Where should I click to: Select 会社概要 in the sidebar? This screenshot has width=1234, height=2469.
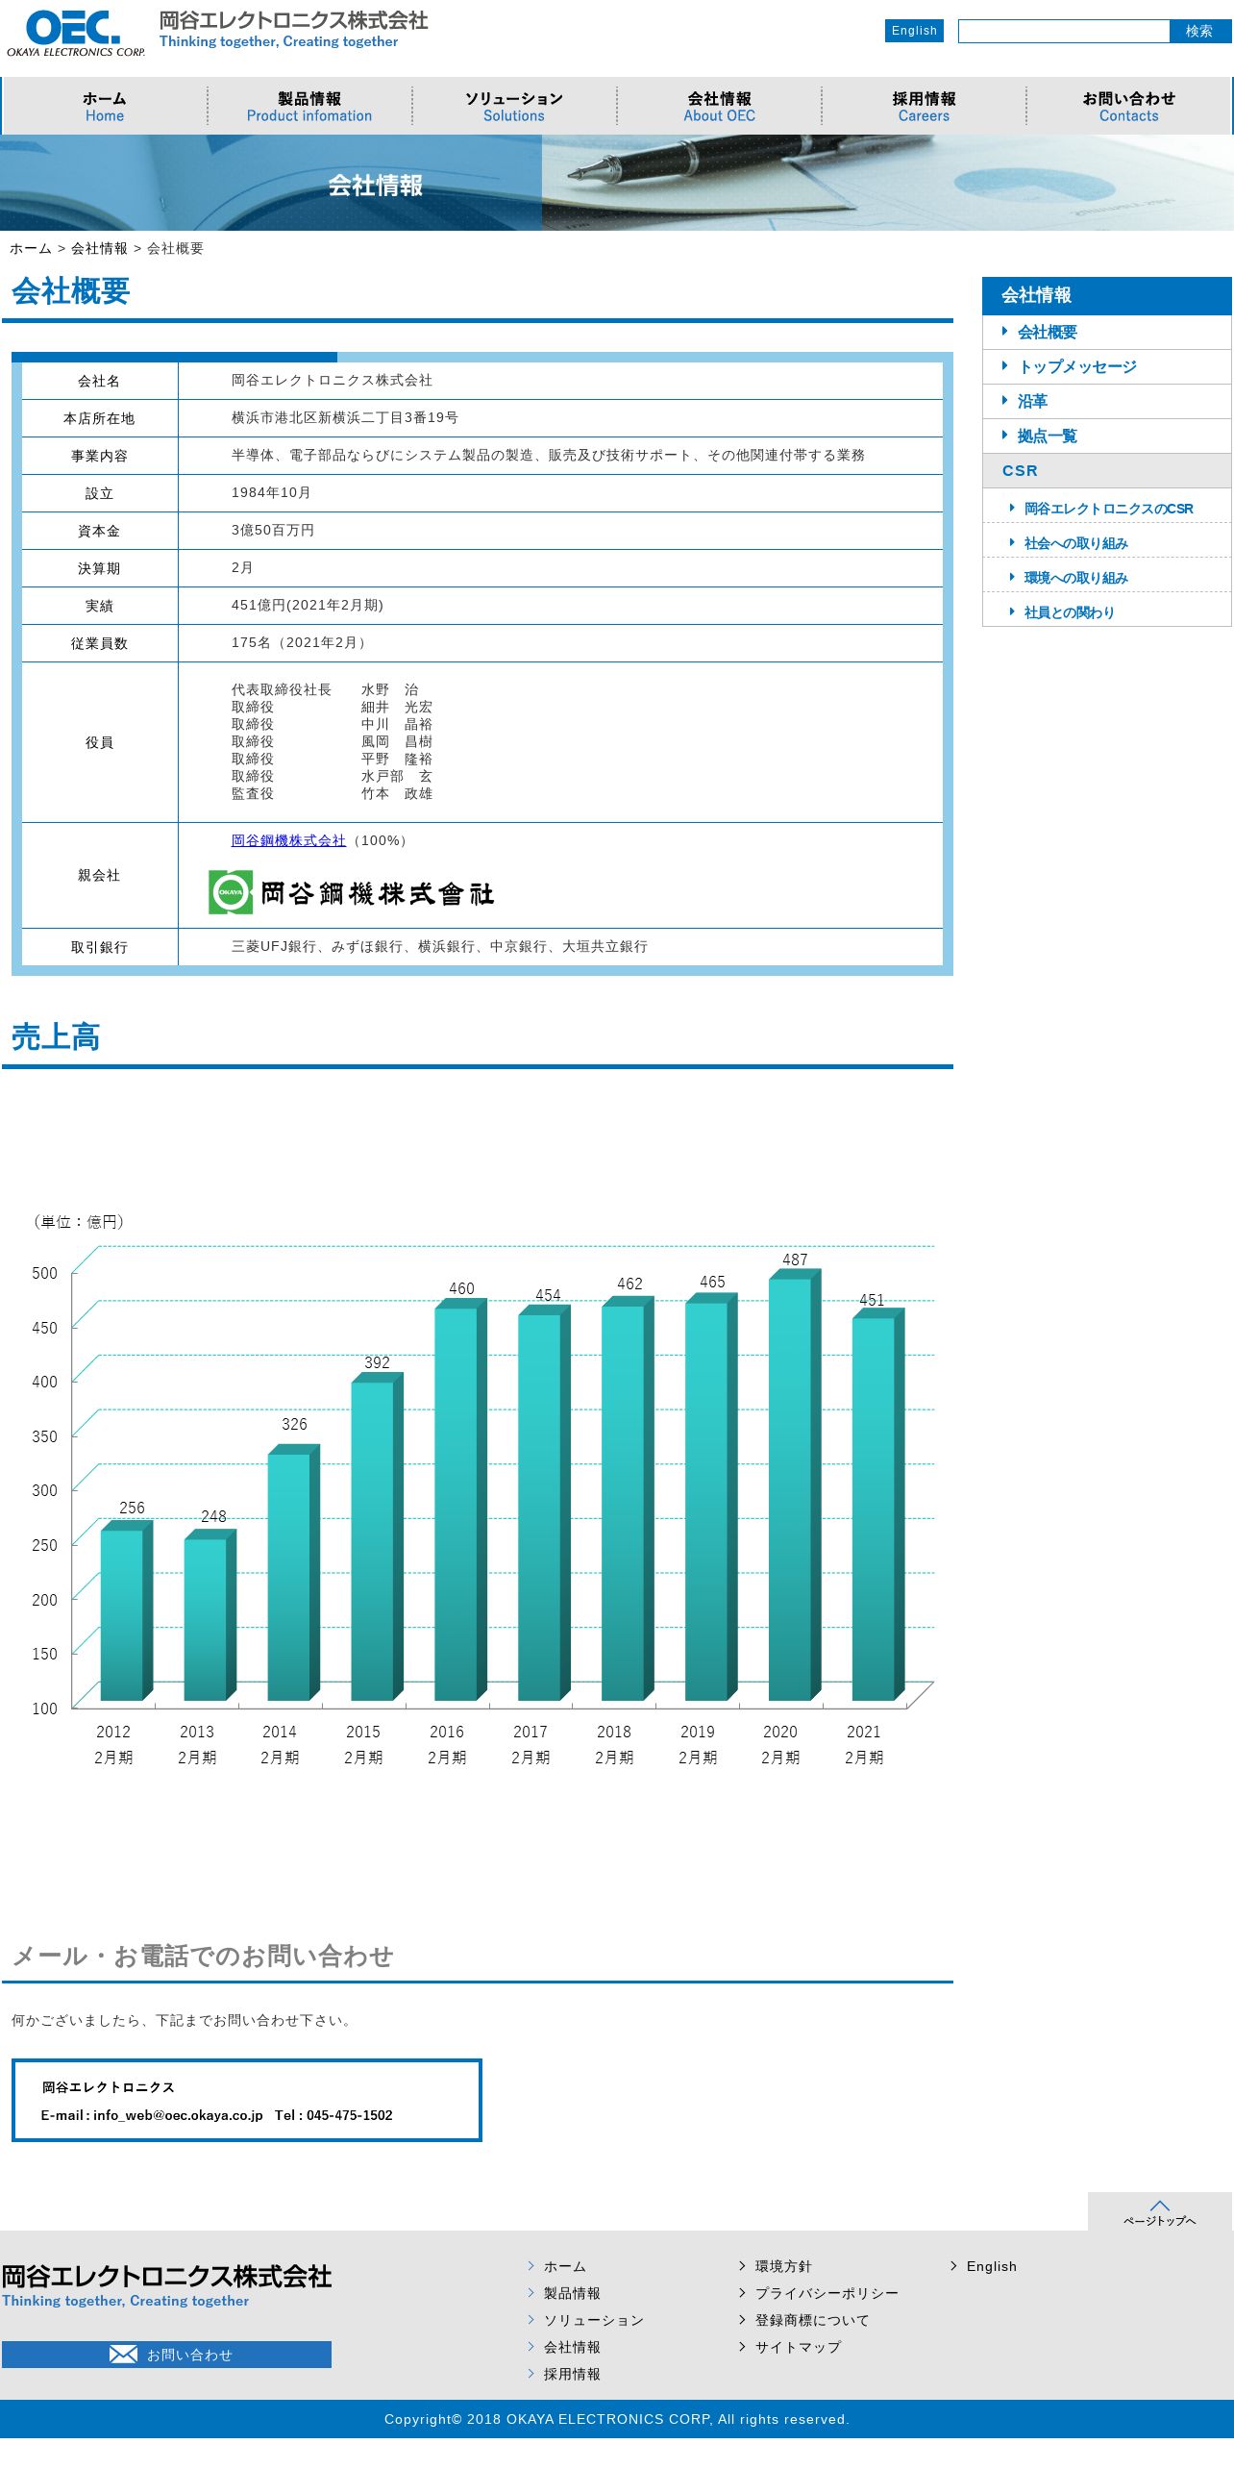click(1107, 333)
